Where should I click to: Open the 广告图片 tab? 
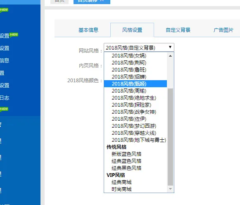click(223, 30)
